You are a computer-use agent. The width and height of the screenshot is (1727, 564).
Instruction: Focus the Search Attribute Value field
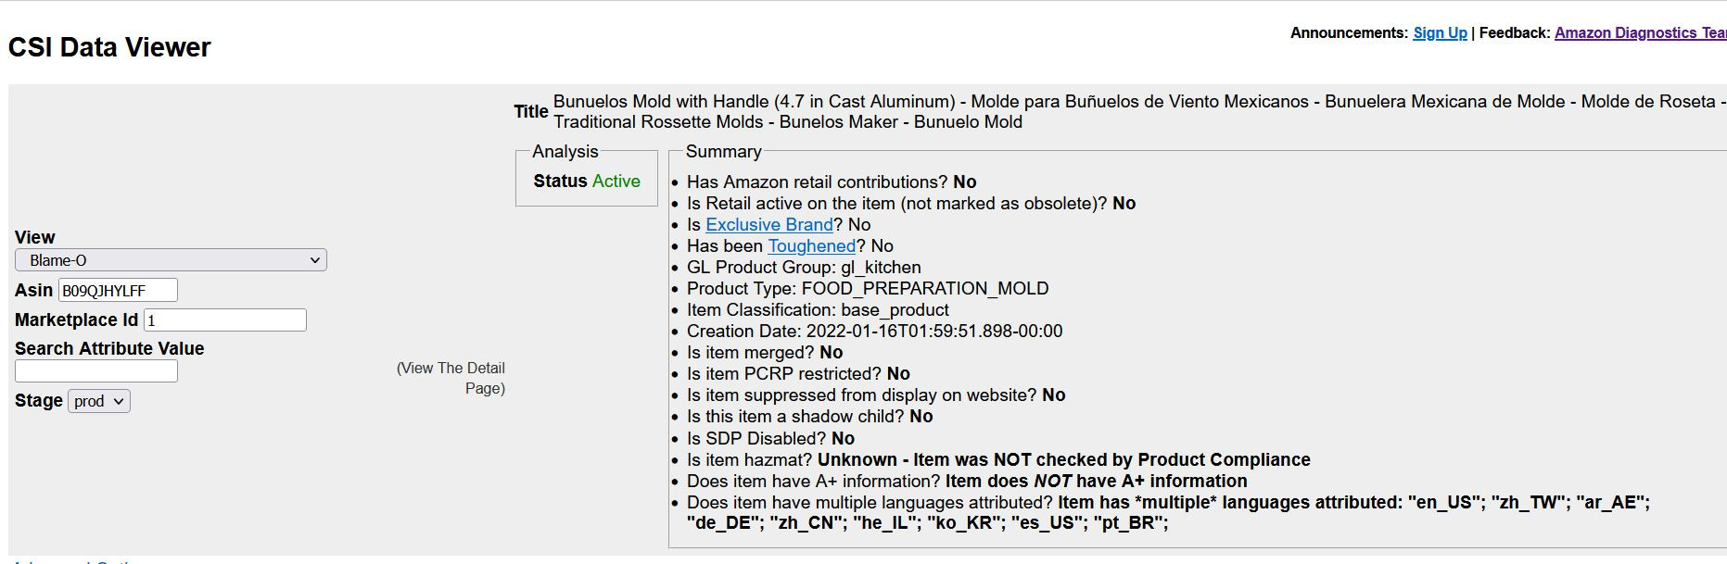tap(96, 371)
